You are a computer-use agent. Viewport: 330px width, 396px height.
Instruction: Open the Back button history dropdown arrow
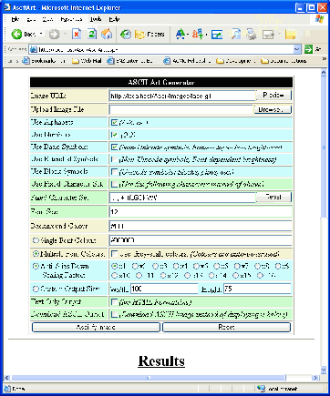tap(41, 34)
